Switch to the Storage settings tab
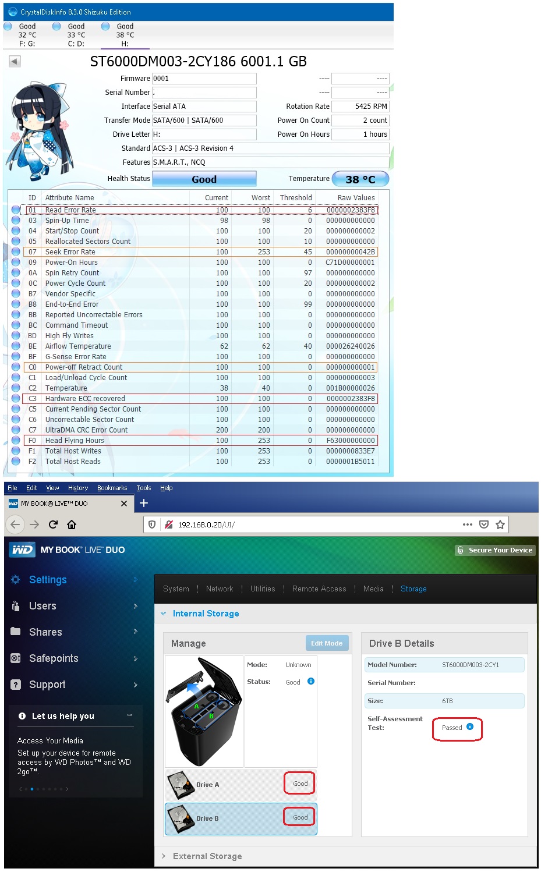 (413, 589)
